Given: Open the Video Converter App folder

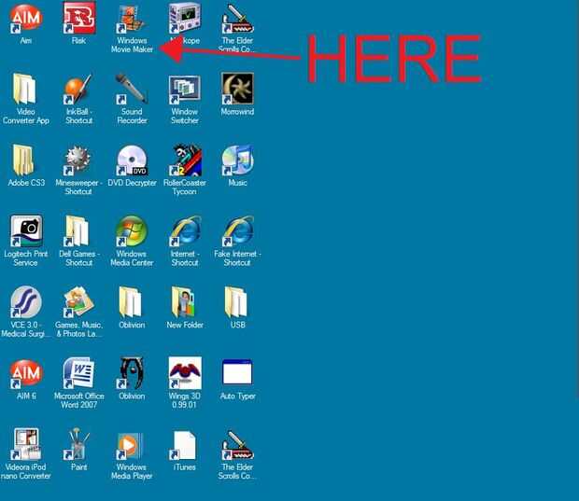Looking at the screenshot, I should click(x=24, y=89).
